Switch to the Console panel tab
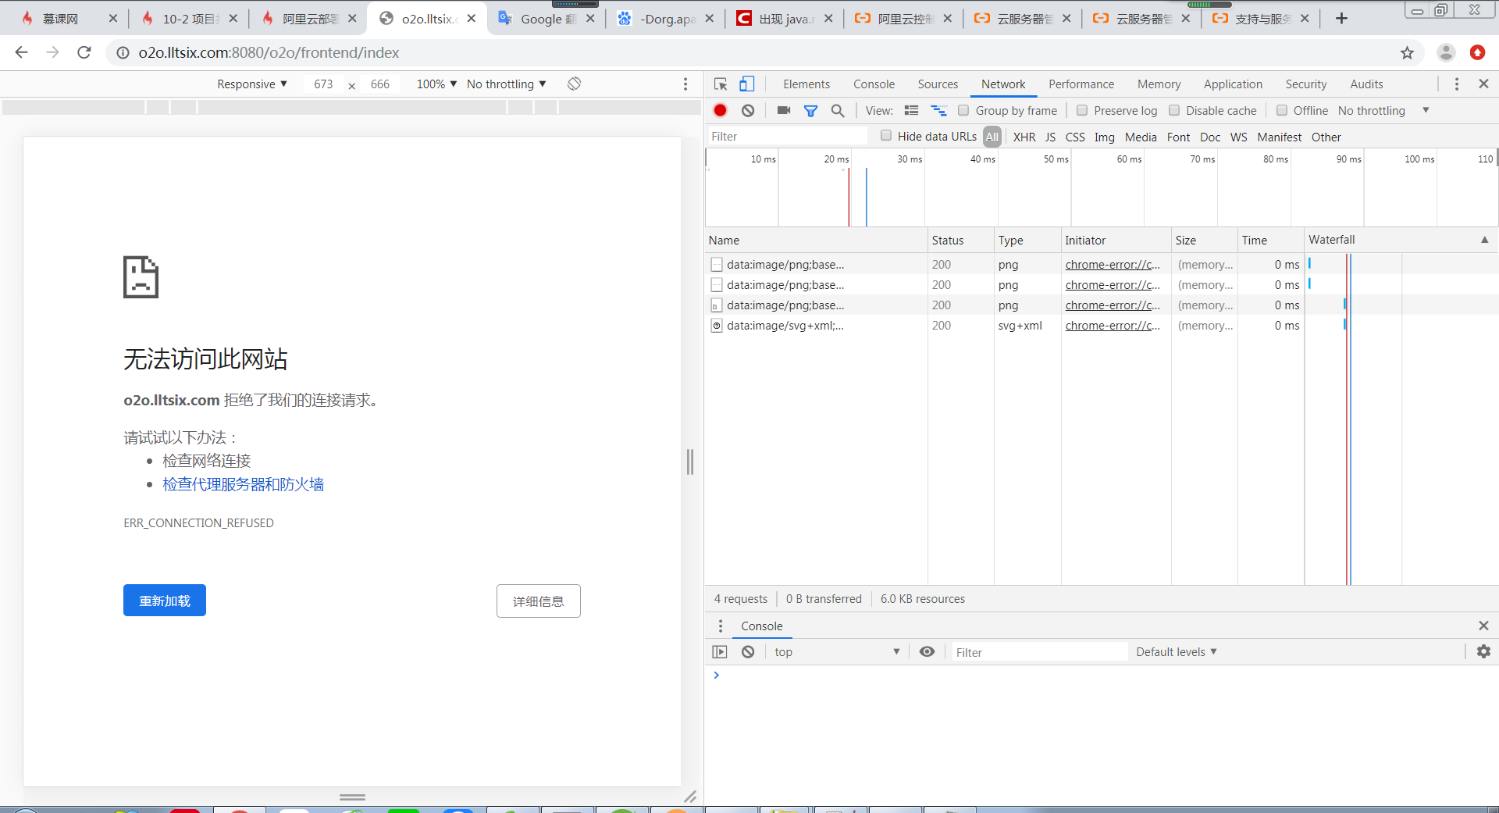Image resolution: width=1499 pixels, height=813 pixels. click(x=874, y=84)
